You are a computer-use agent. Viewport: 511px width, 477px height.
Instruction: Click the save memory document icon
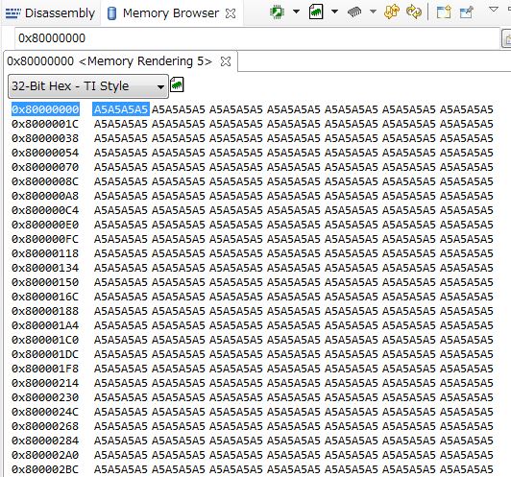pos(316,12)
